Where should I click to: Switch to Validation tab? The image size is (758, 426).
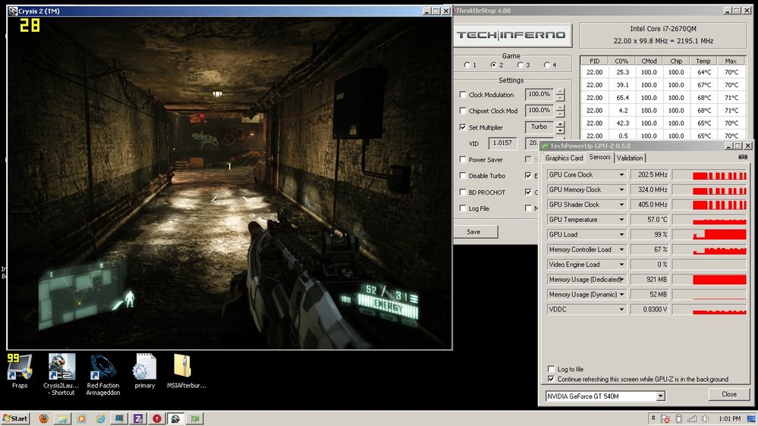pos(630,158)
